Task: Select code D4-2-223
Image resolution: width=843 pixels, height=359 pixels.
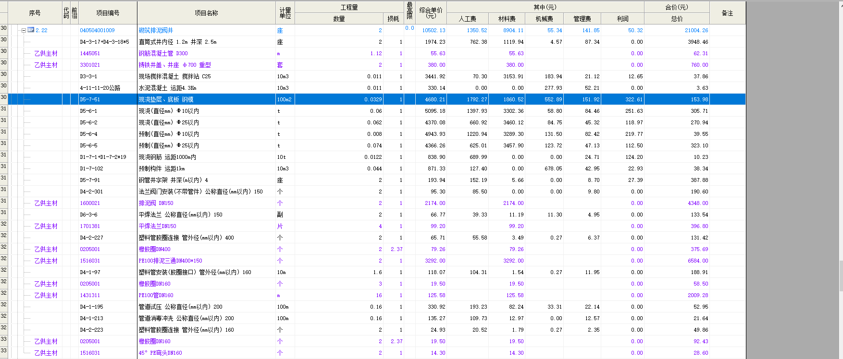Action: click(91, 330)
